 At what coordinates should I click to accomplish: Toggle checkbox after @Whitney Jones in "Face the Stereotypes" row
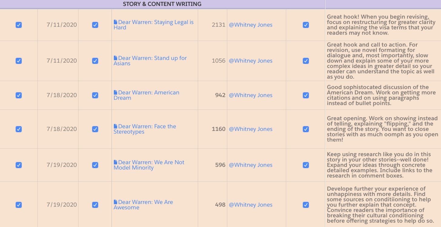306,129
